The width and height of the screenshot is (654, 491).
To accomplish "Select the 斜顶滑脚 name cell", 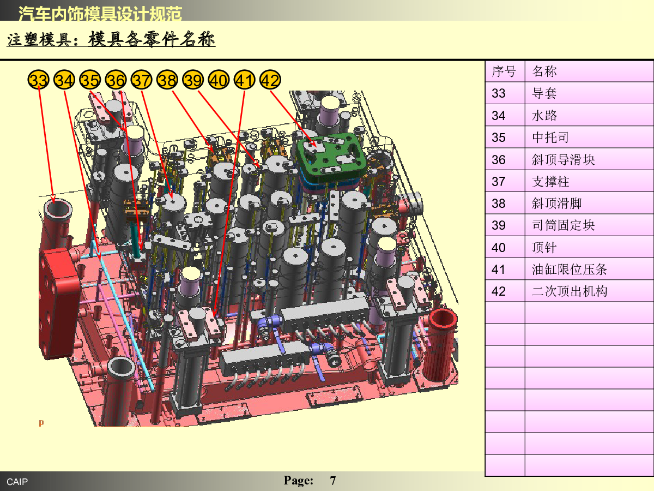I will tap(589, 203).
